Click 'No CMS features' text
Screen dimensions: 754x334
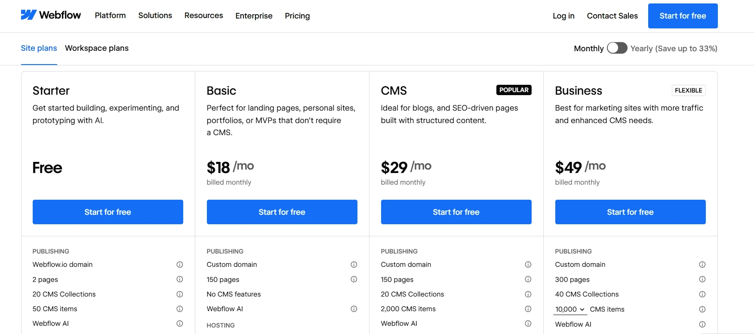coord(234,294)
